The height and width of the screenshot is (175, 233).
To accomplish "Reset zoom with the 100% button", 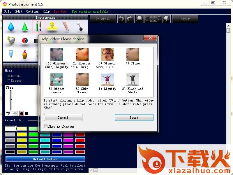I will click(x=153, y=19).
